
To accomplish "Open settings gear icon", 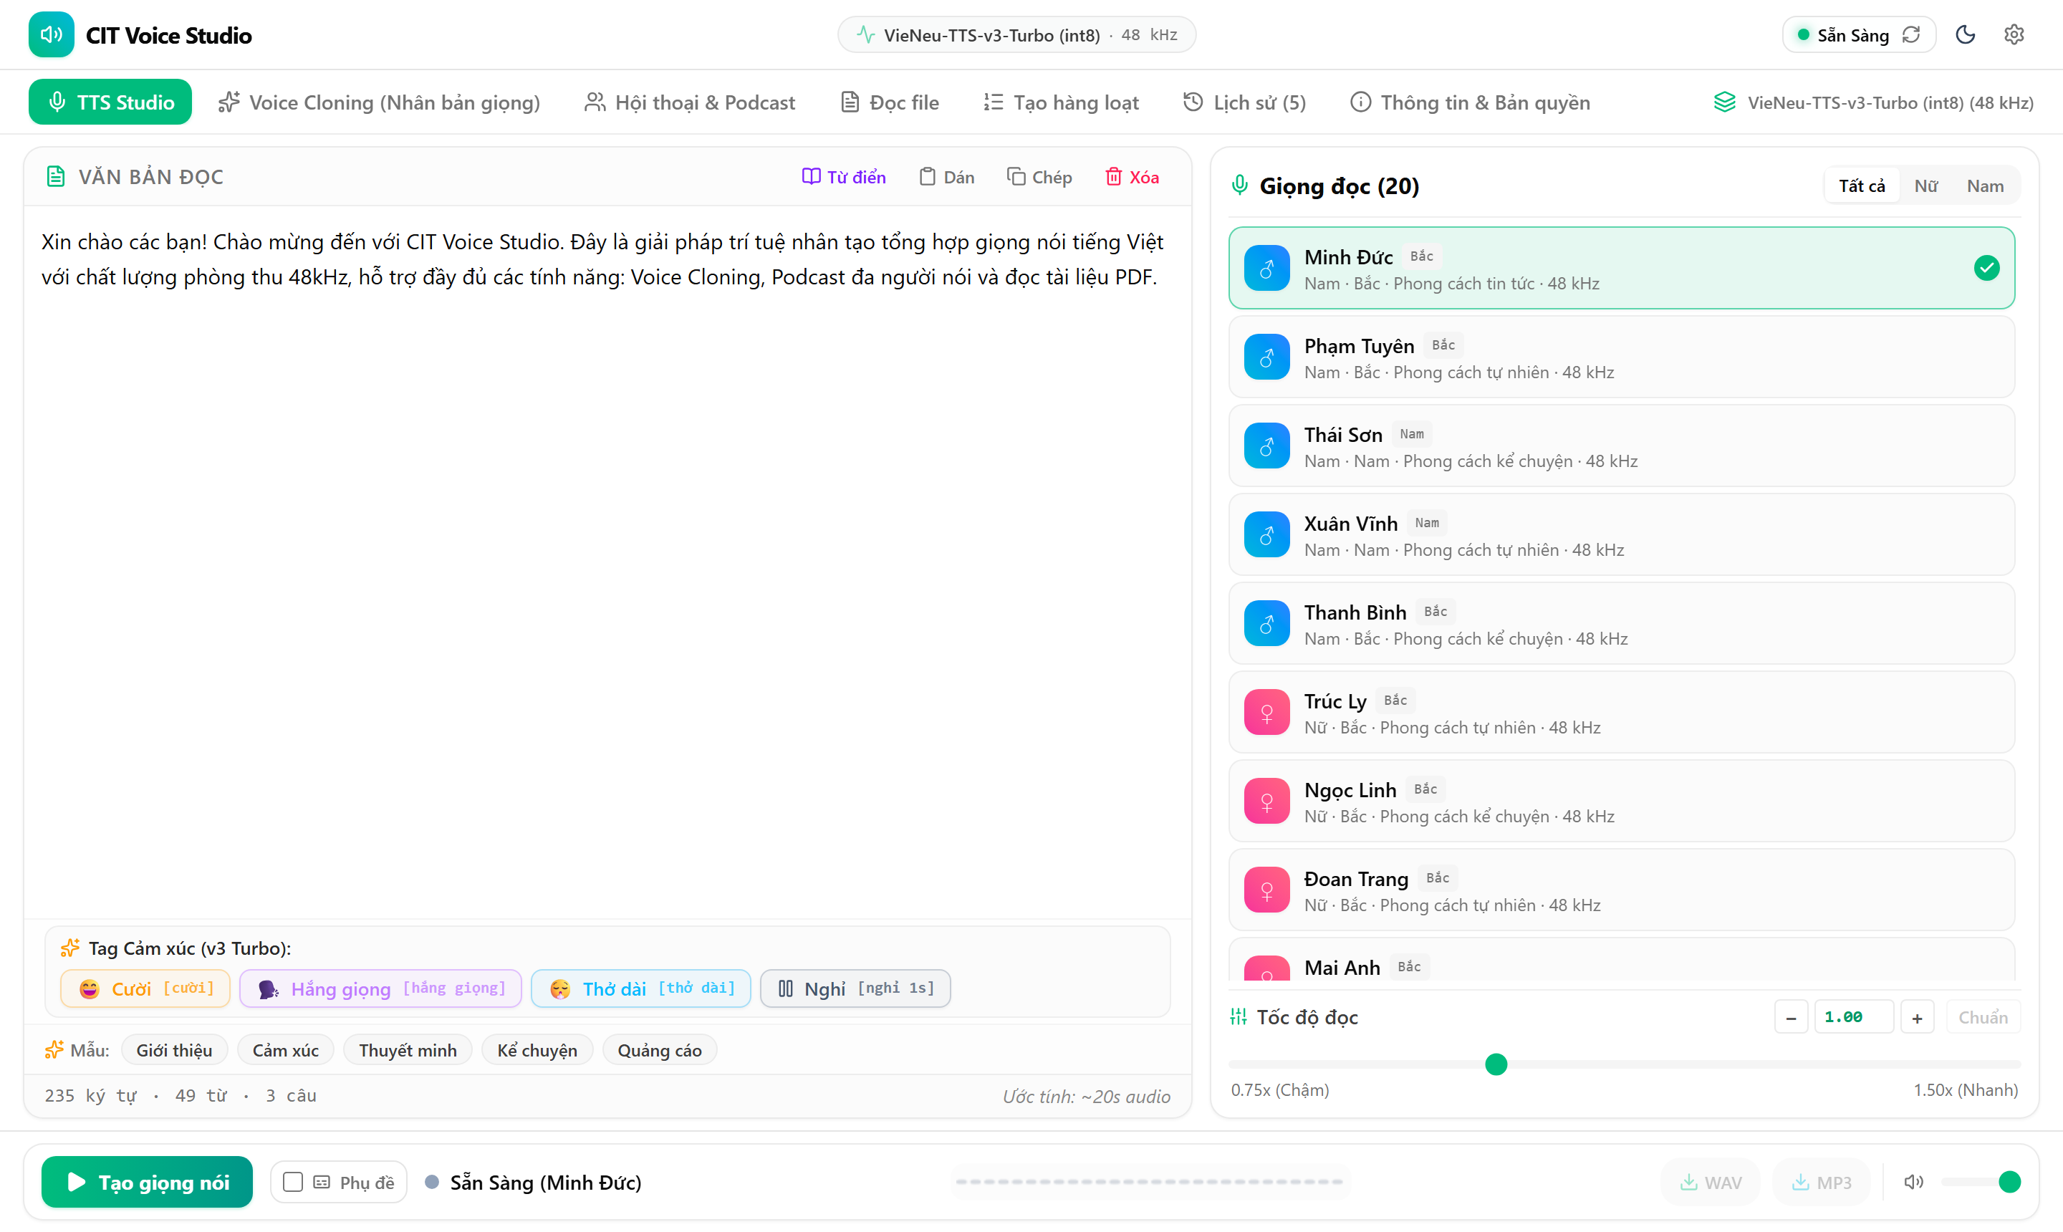I will 2014,35.
